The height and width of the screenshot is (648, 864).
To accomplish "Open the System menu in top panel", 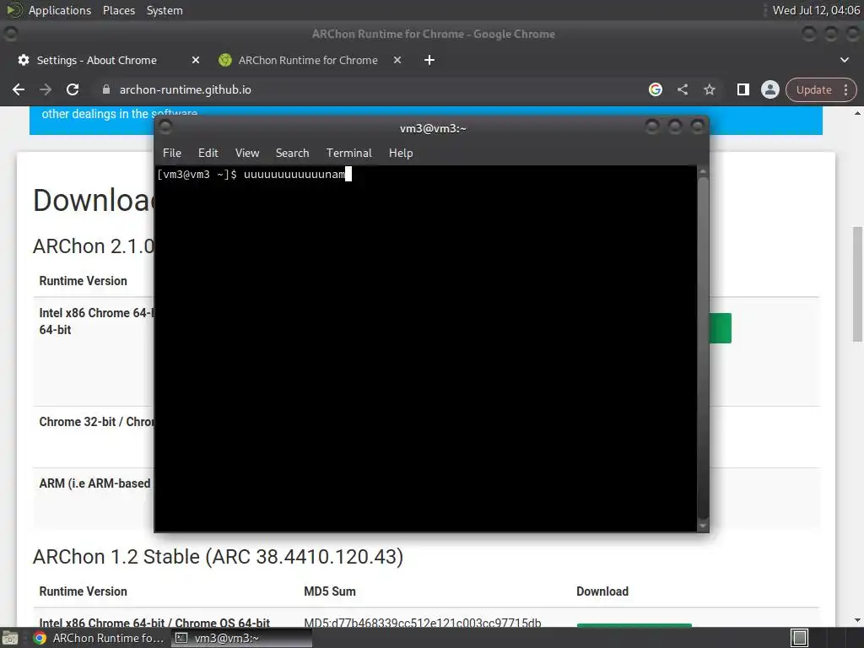I will tap(165, 10).
